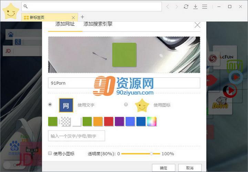The height and width of the screenshot is (172, 248).
Task: Open the hamburger menu icon
Action: pos(205,7)
